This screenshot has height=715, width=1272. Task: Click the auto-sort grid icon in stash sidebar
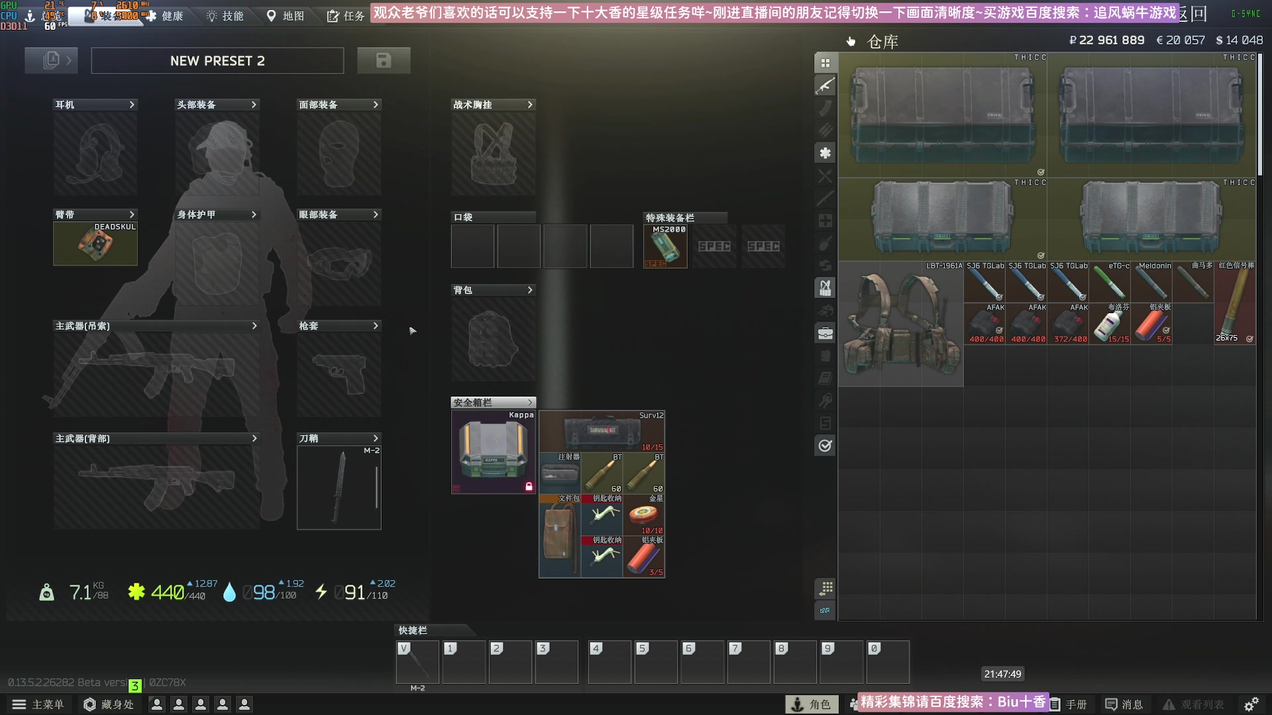coord(825,588)
